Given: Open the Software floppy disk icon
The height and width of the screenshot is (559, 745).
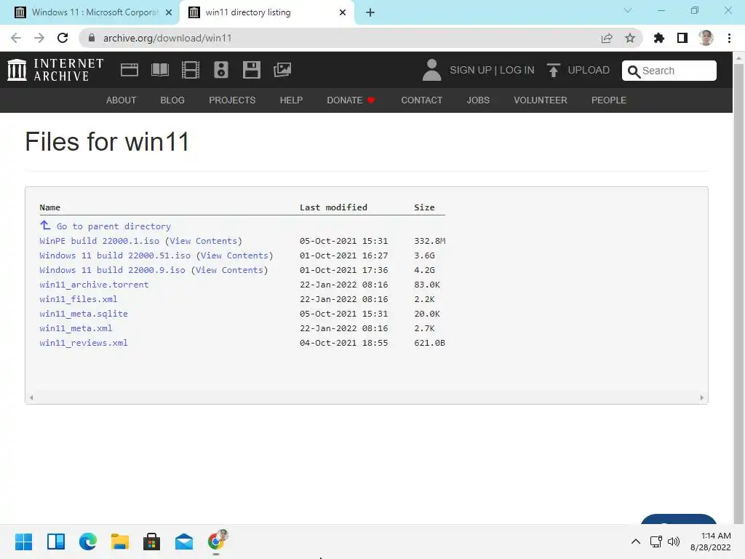Looking at the screenshot, I should click(x=251, y=70).
